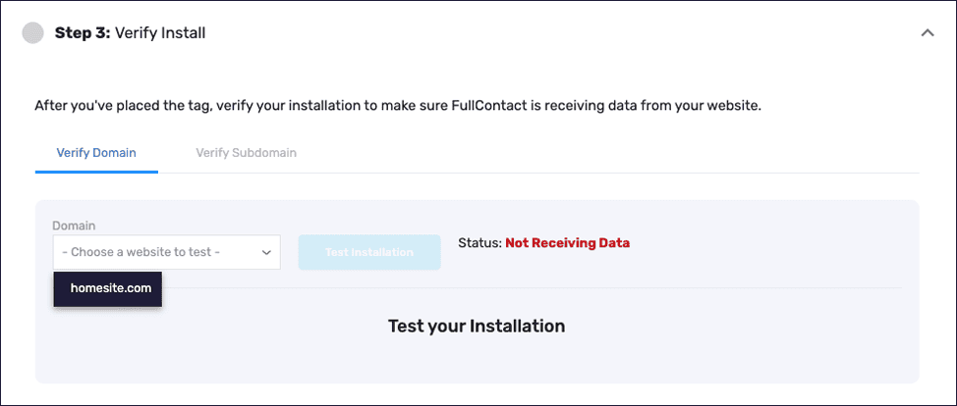Screen dimensions: 957x406
Task: Collapse the Step 3 Verify Install section
Action: (928, 33)
